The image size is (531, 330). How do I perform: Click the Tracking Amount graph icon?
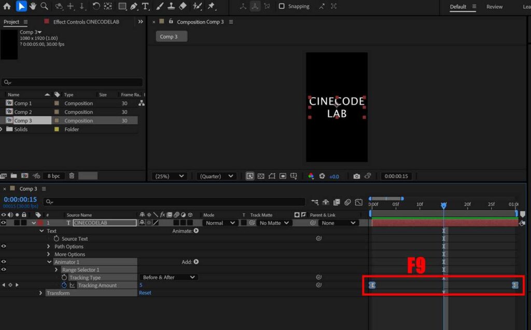coord(72,285)
